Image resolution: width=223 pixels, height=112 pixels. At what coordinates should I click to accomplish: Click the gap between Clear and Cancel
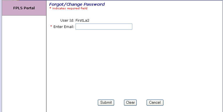click(141, 103)
